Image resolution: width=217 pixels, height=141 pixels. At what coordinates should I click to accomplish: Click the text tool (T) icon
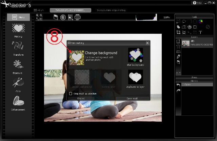point(200,32)
